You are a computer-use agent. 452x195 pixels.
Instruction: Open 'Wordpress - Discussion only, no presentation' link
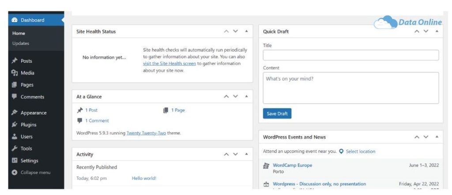click(x=320, y=184)
